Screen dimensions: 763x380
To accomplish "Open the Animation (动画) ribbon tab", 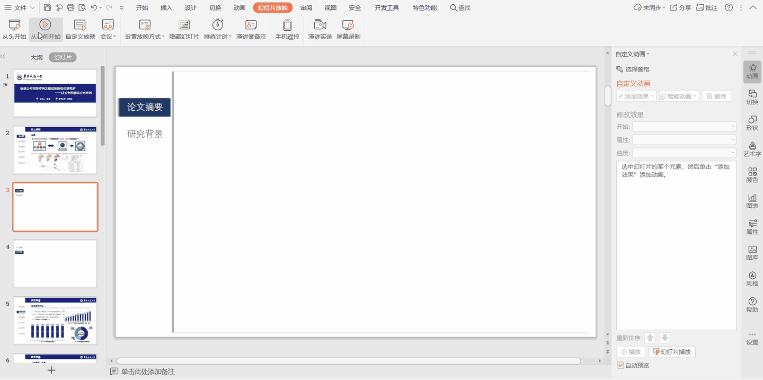I will click(x=239, y=7).
